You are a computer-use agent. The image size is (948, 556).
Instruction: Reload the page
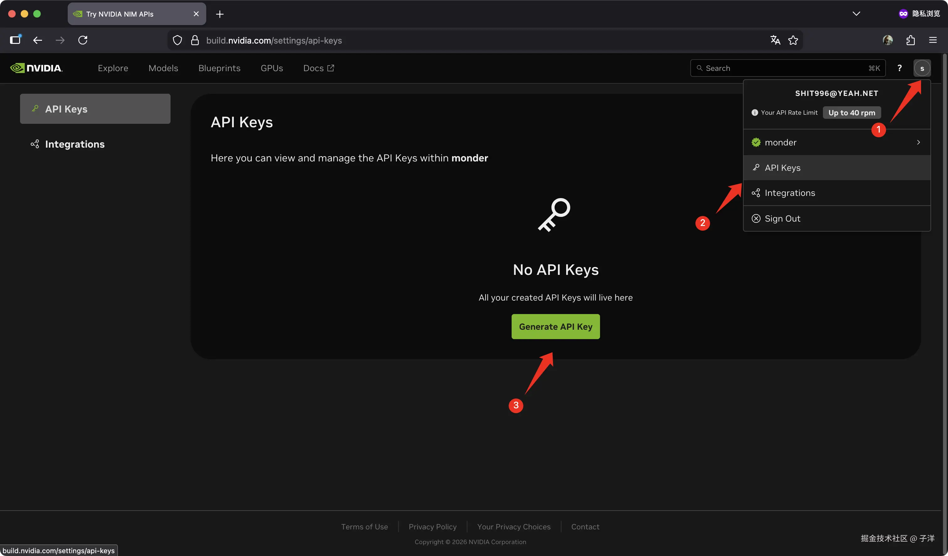pyautogui.click(x=83, y=40)
